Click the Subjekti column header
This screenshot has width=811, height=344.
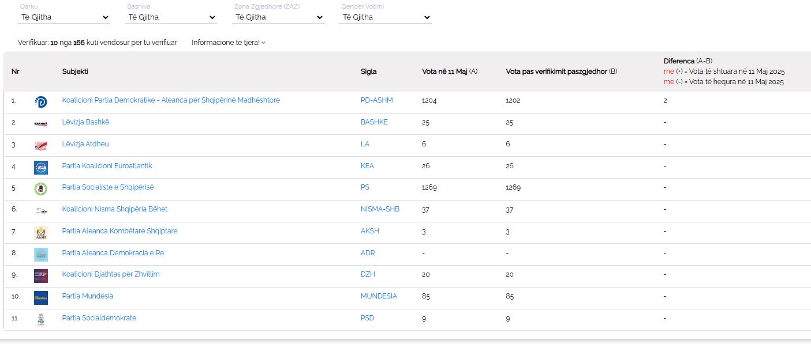point(75,71)
